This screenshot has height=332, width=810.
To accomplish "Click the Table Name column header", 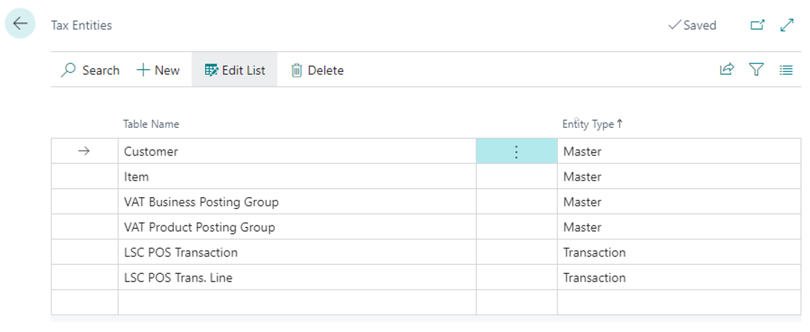I will (151, 124).
